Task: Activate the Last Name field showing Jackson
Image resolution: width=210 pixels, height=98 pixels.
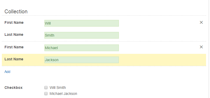Action: 82,60
